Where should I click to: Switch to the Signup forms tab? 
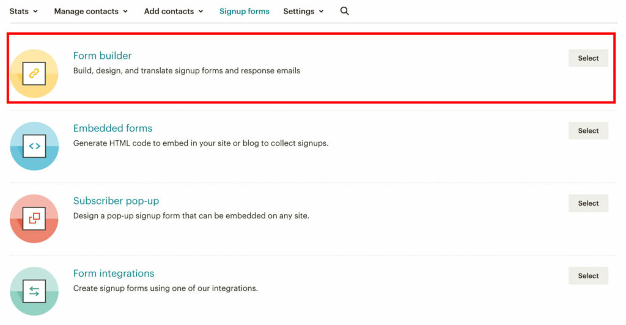point(245,11)
